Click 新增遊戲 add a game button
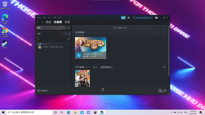205x115 pixels. [42, 91]
